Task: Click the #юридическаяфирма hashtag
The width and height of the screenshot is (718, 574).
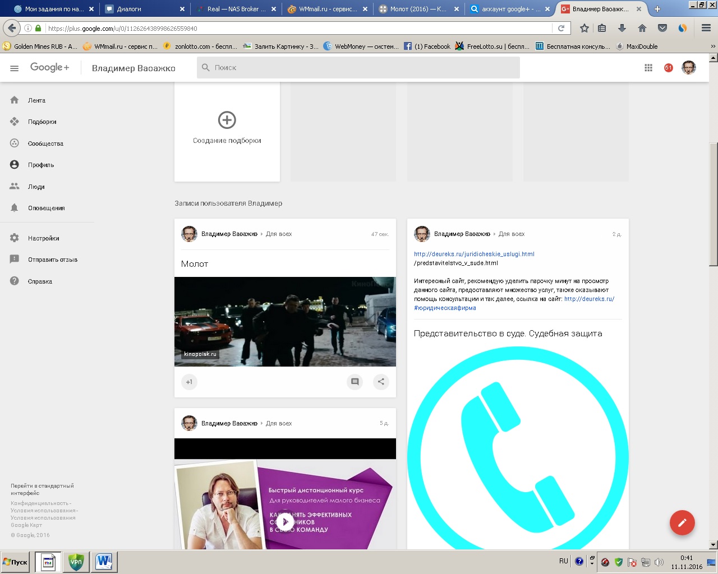Action: [x=445, y=308]
